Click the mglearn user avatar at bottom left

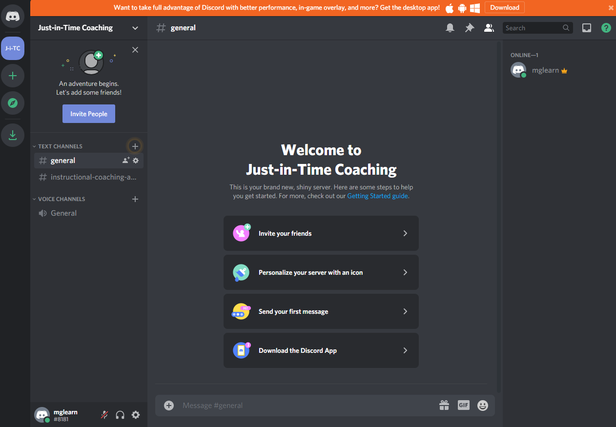tap(42, 415)
